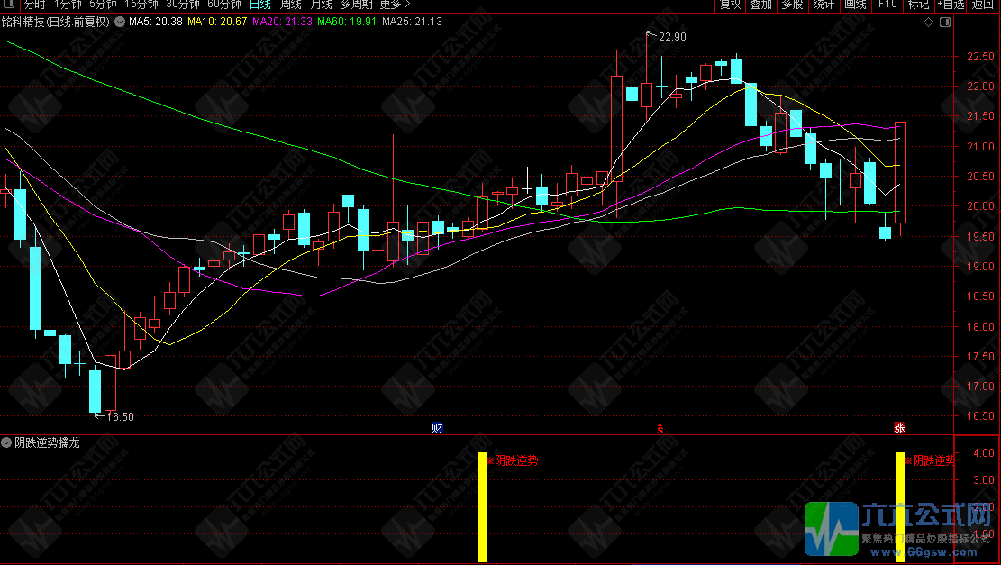
Task: Expand the 阴跌逆势擒龙 indicator dropdown
Action: coord(6,442)
